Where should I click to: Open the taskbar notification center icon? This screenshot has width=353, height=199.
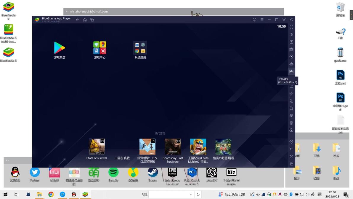pyautogui.click(x=346, y=194)
